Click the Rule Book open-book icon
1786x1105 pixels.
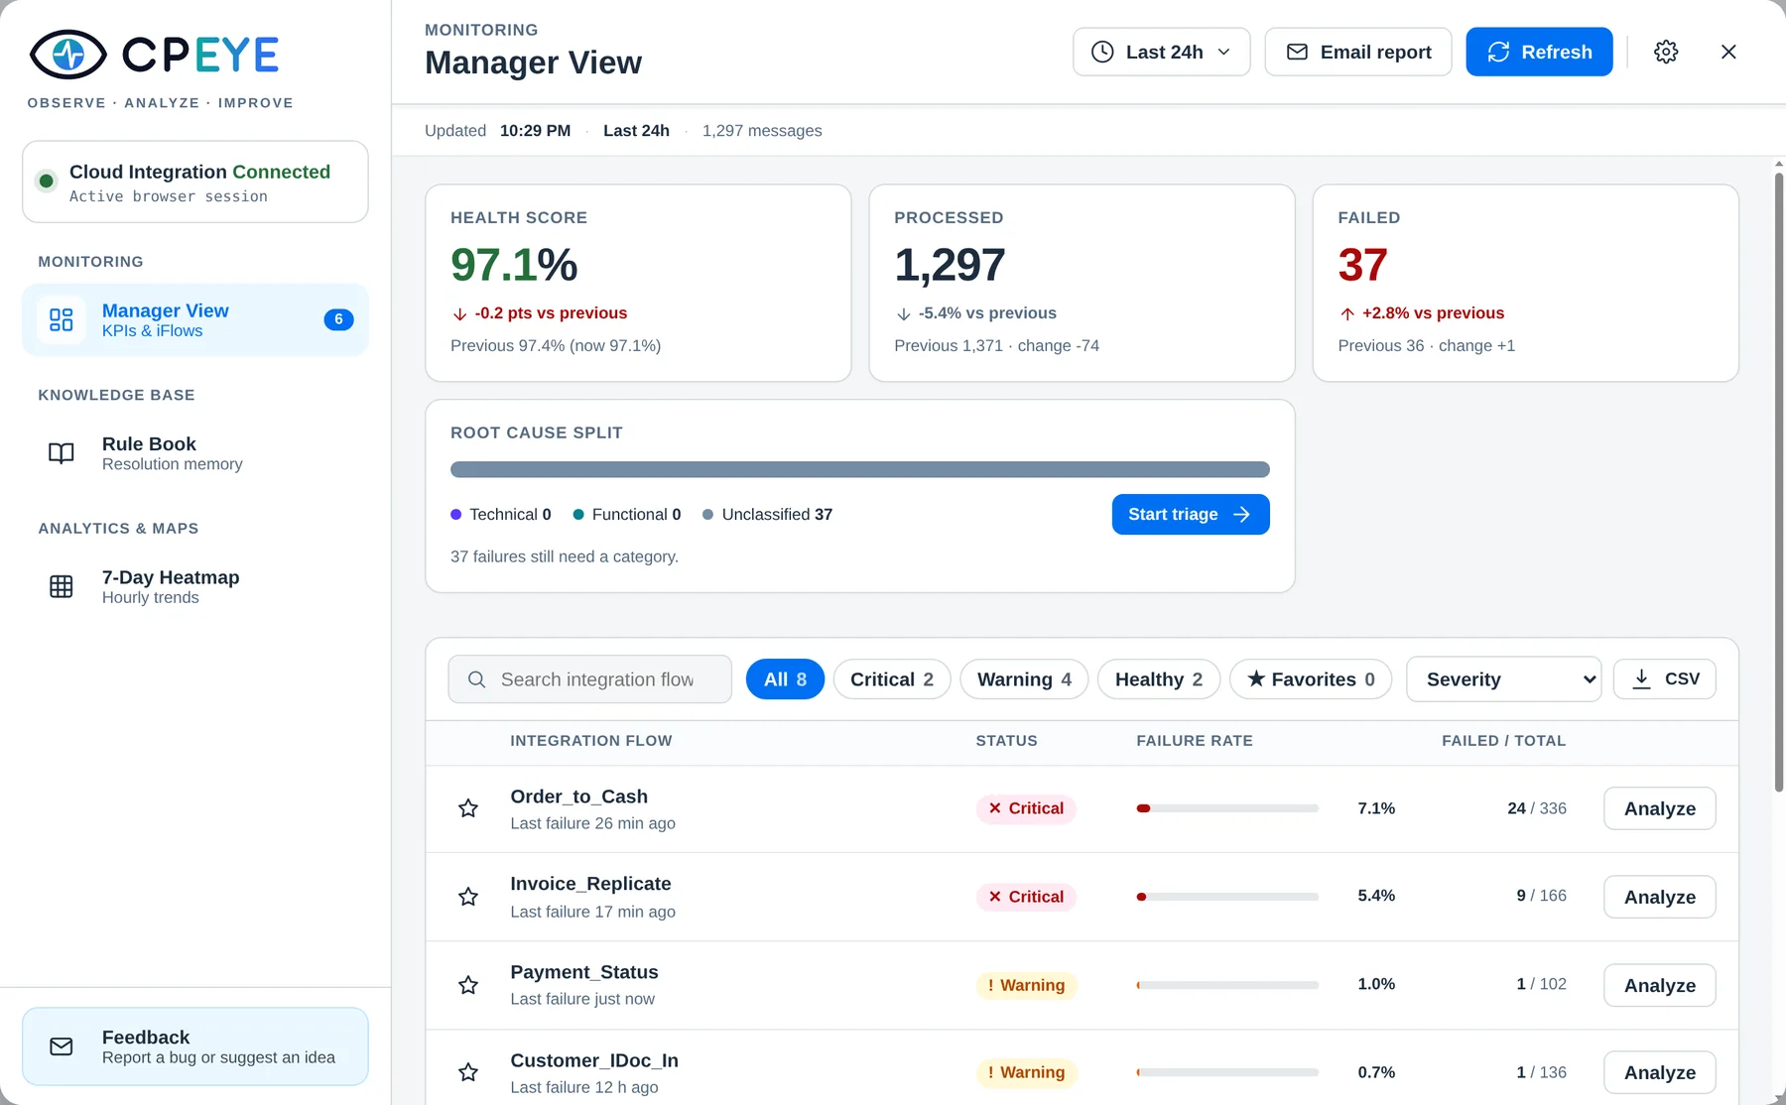click(62, 453)
